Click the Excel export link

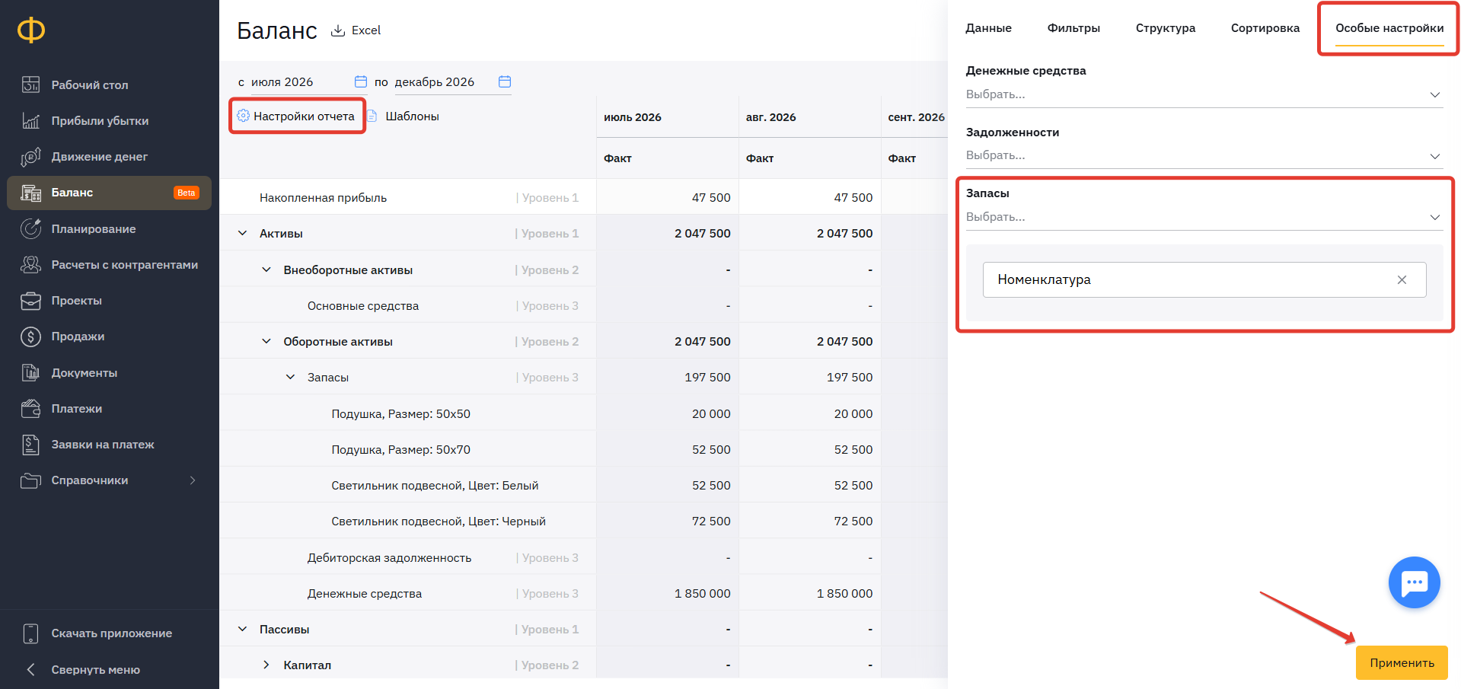coord(366,30)
